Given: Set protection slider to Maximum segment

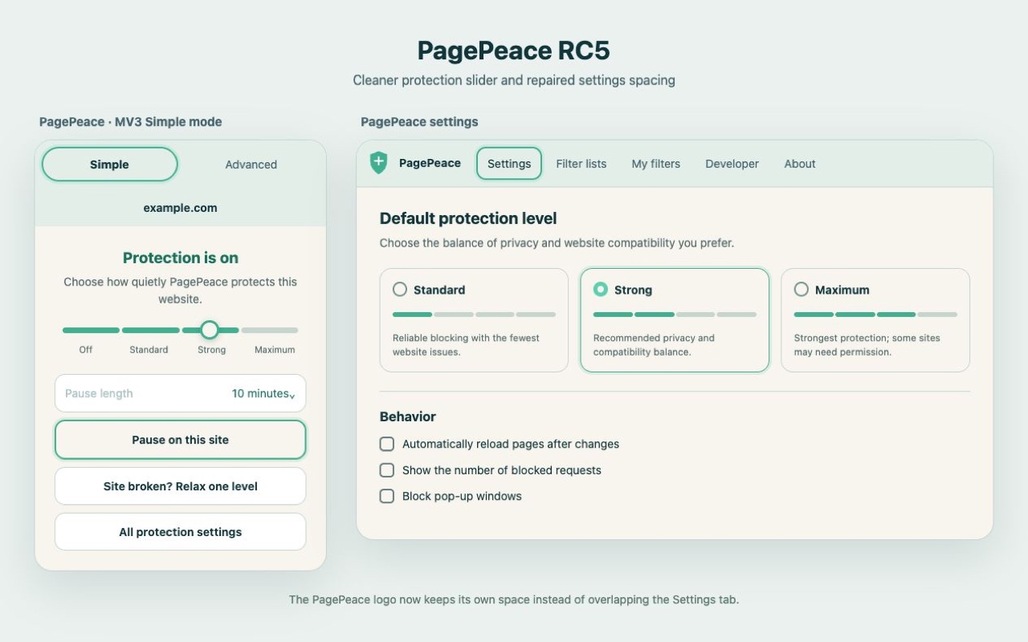Looking at the screenshot, I should point(270,330).
